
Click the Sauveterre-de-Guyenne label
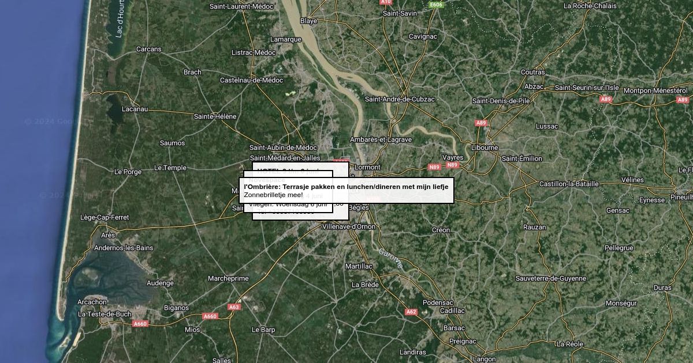click(x=551, y=278)
